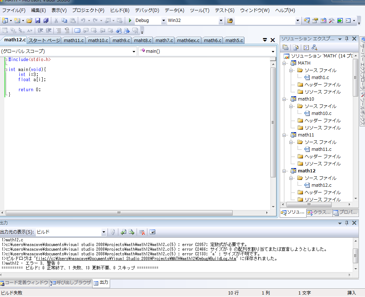Click the Find text input field in toolbar

[x=265, y=20]
